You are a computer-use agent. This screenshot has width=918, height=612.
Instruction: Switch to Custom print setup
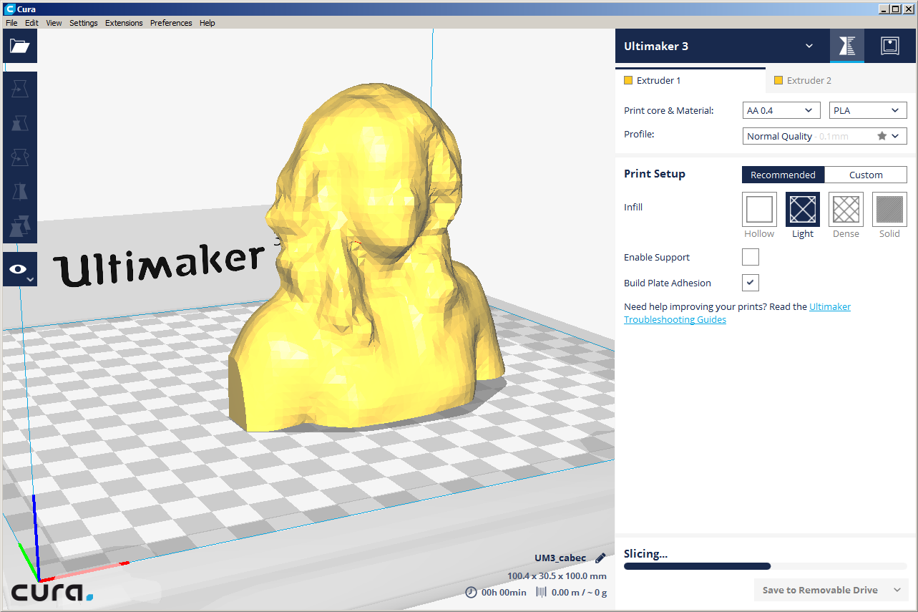pyautogui.click(x=866, y=175)
